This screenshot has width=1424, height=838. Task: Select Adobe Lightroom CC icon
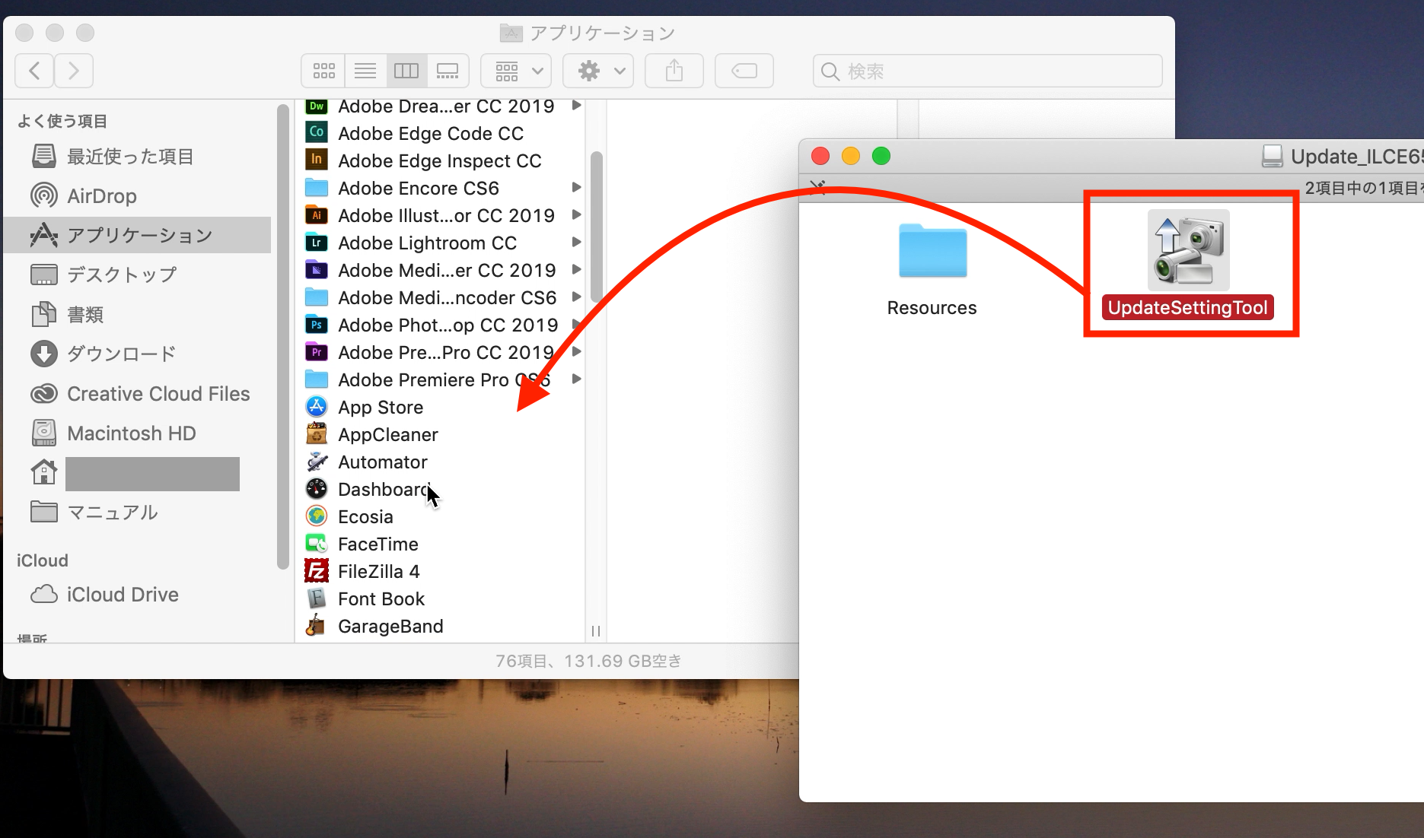click(x=317, y=243)
